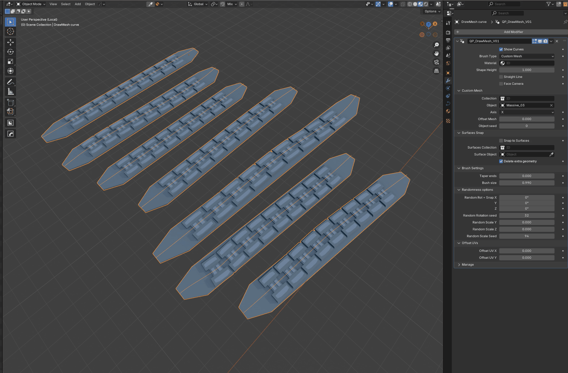Open the Output properties tab
The width and height of the screenshot is (568, 373).
tap(448, 40)
